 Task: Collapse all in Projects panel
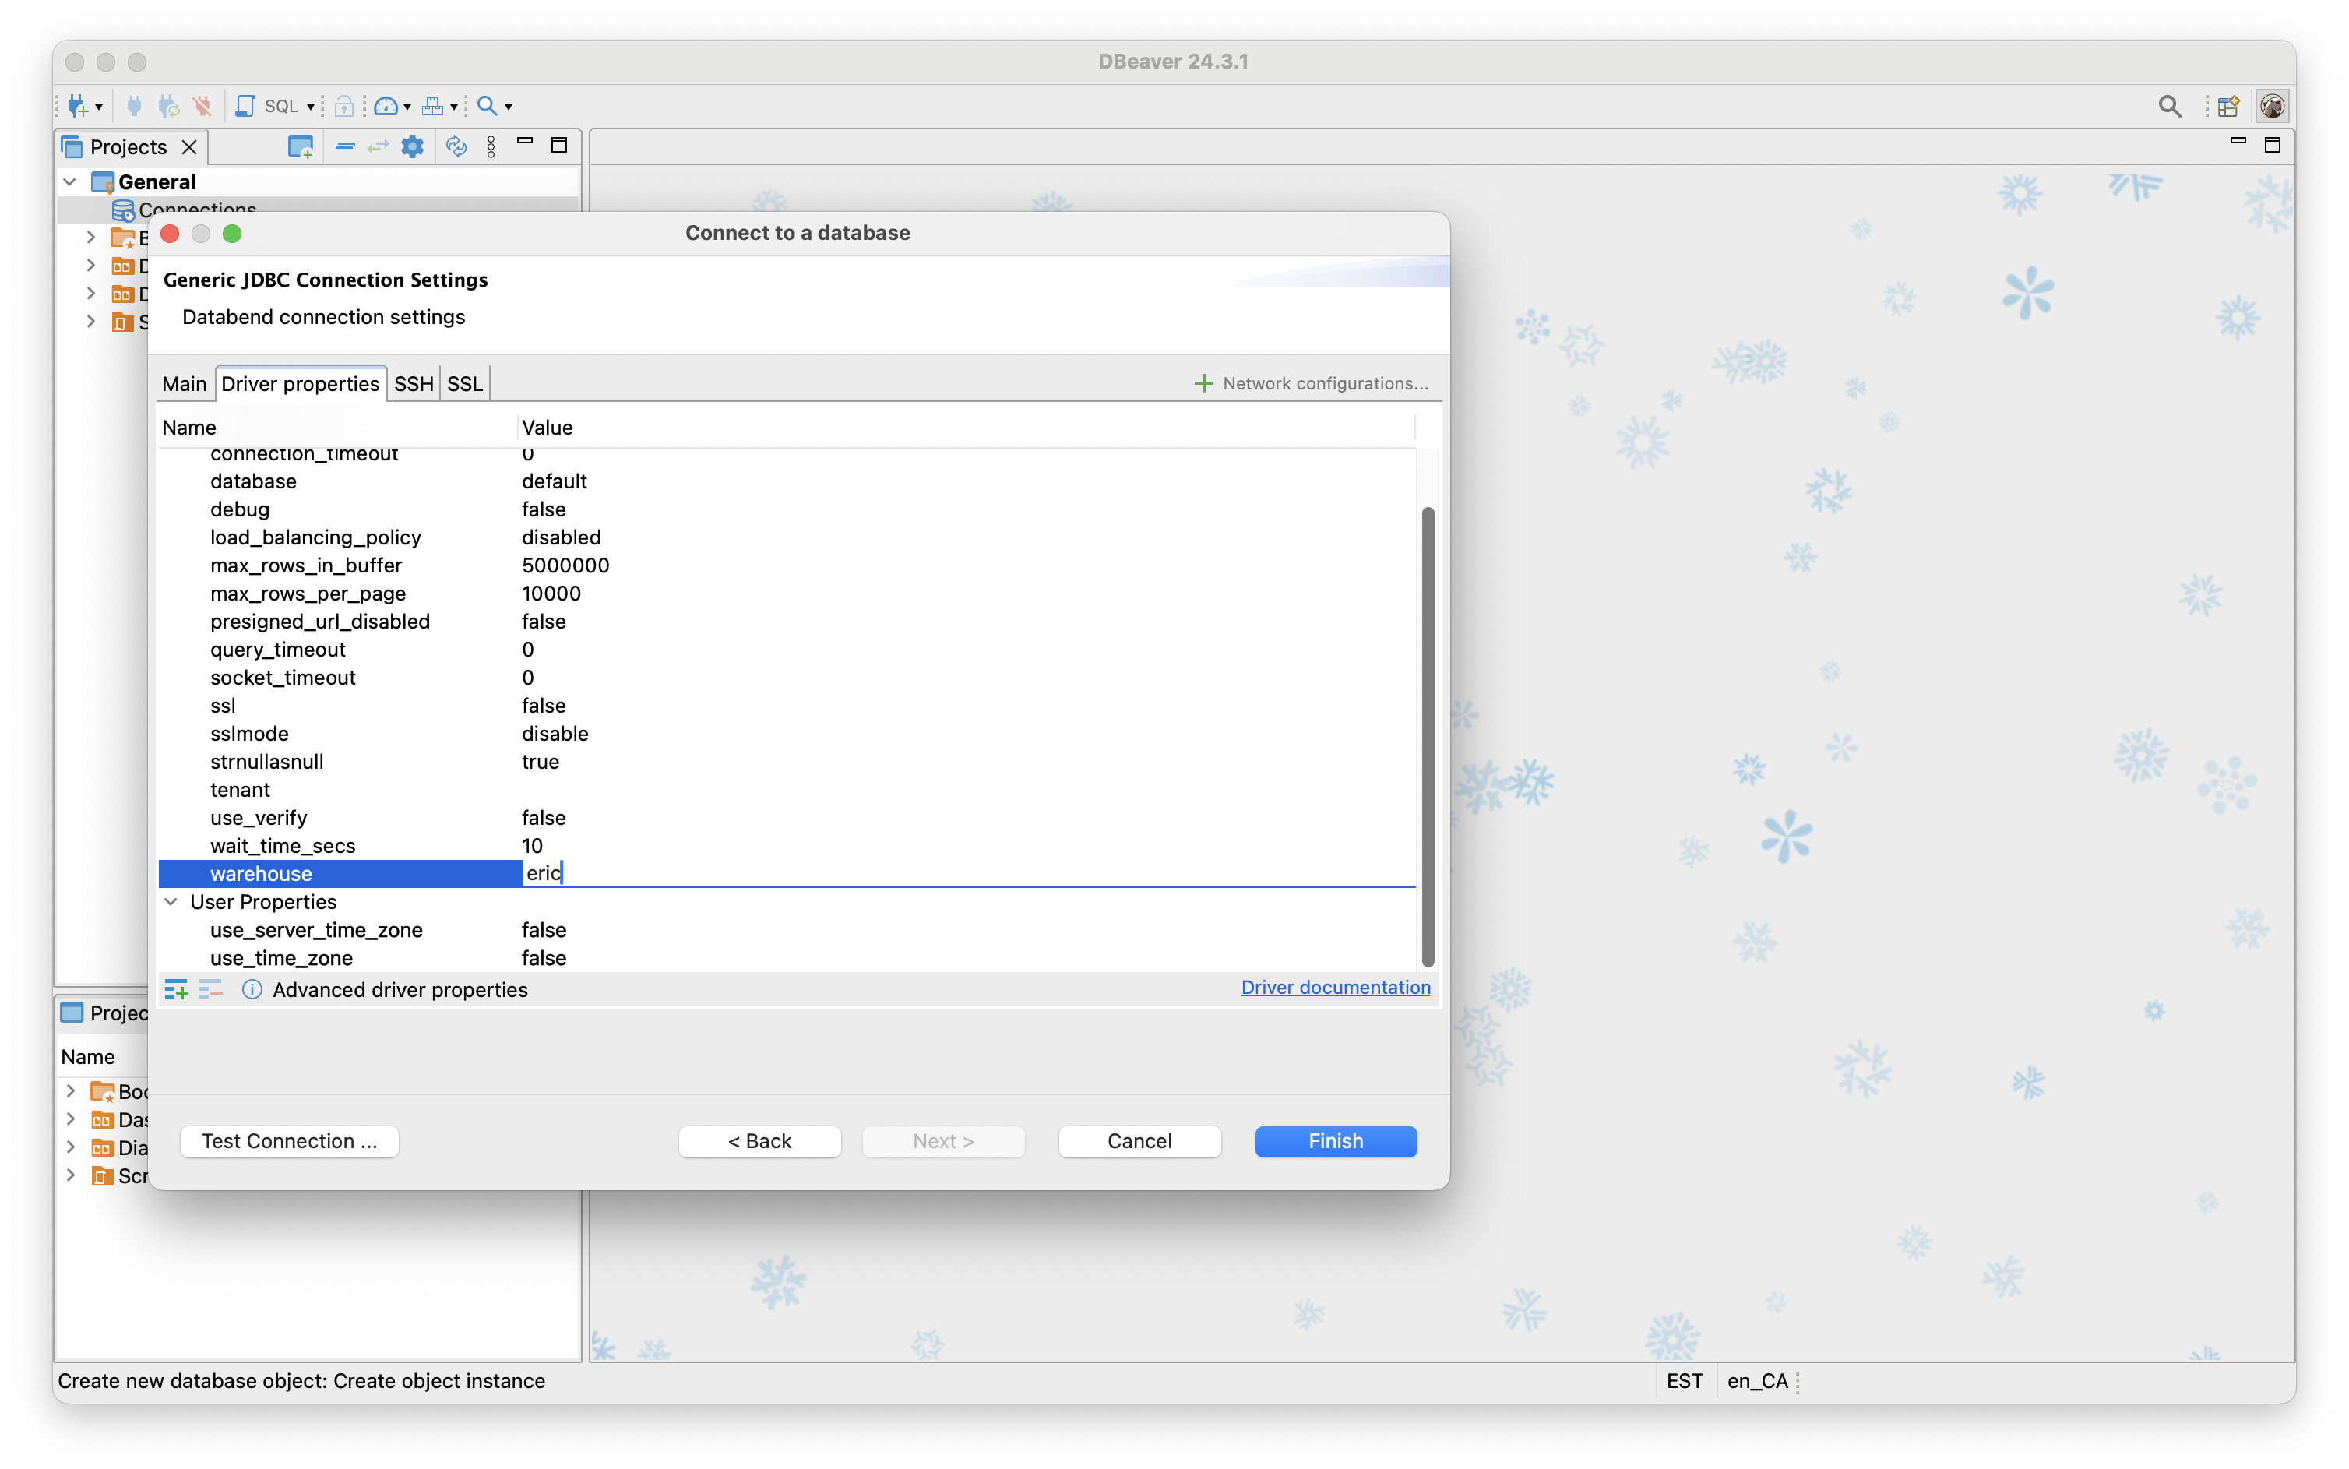coord(345,146)
